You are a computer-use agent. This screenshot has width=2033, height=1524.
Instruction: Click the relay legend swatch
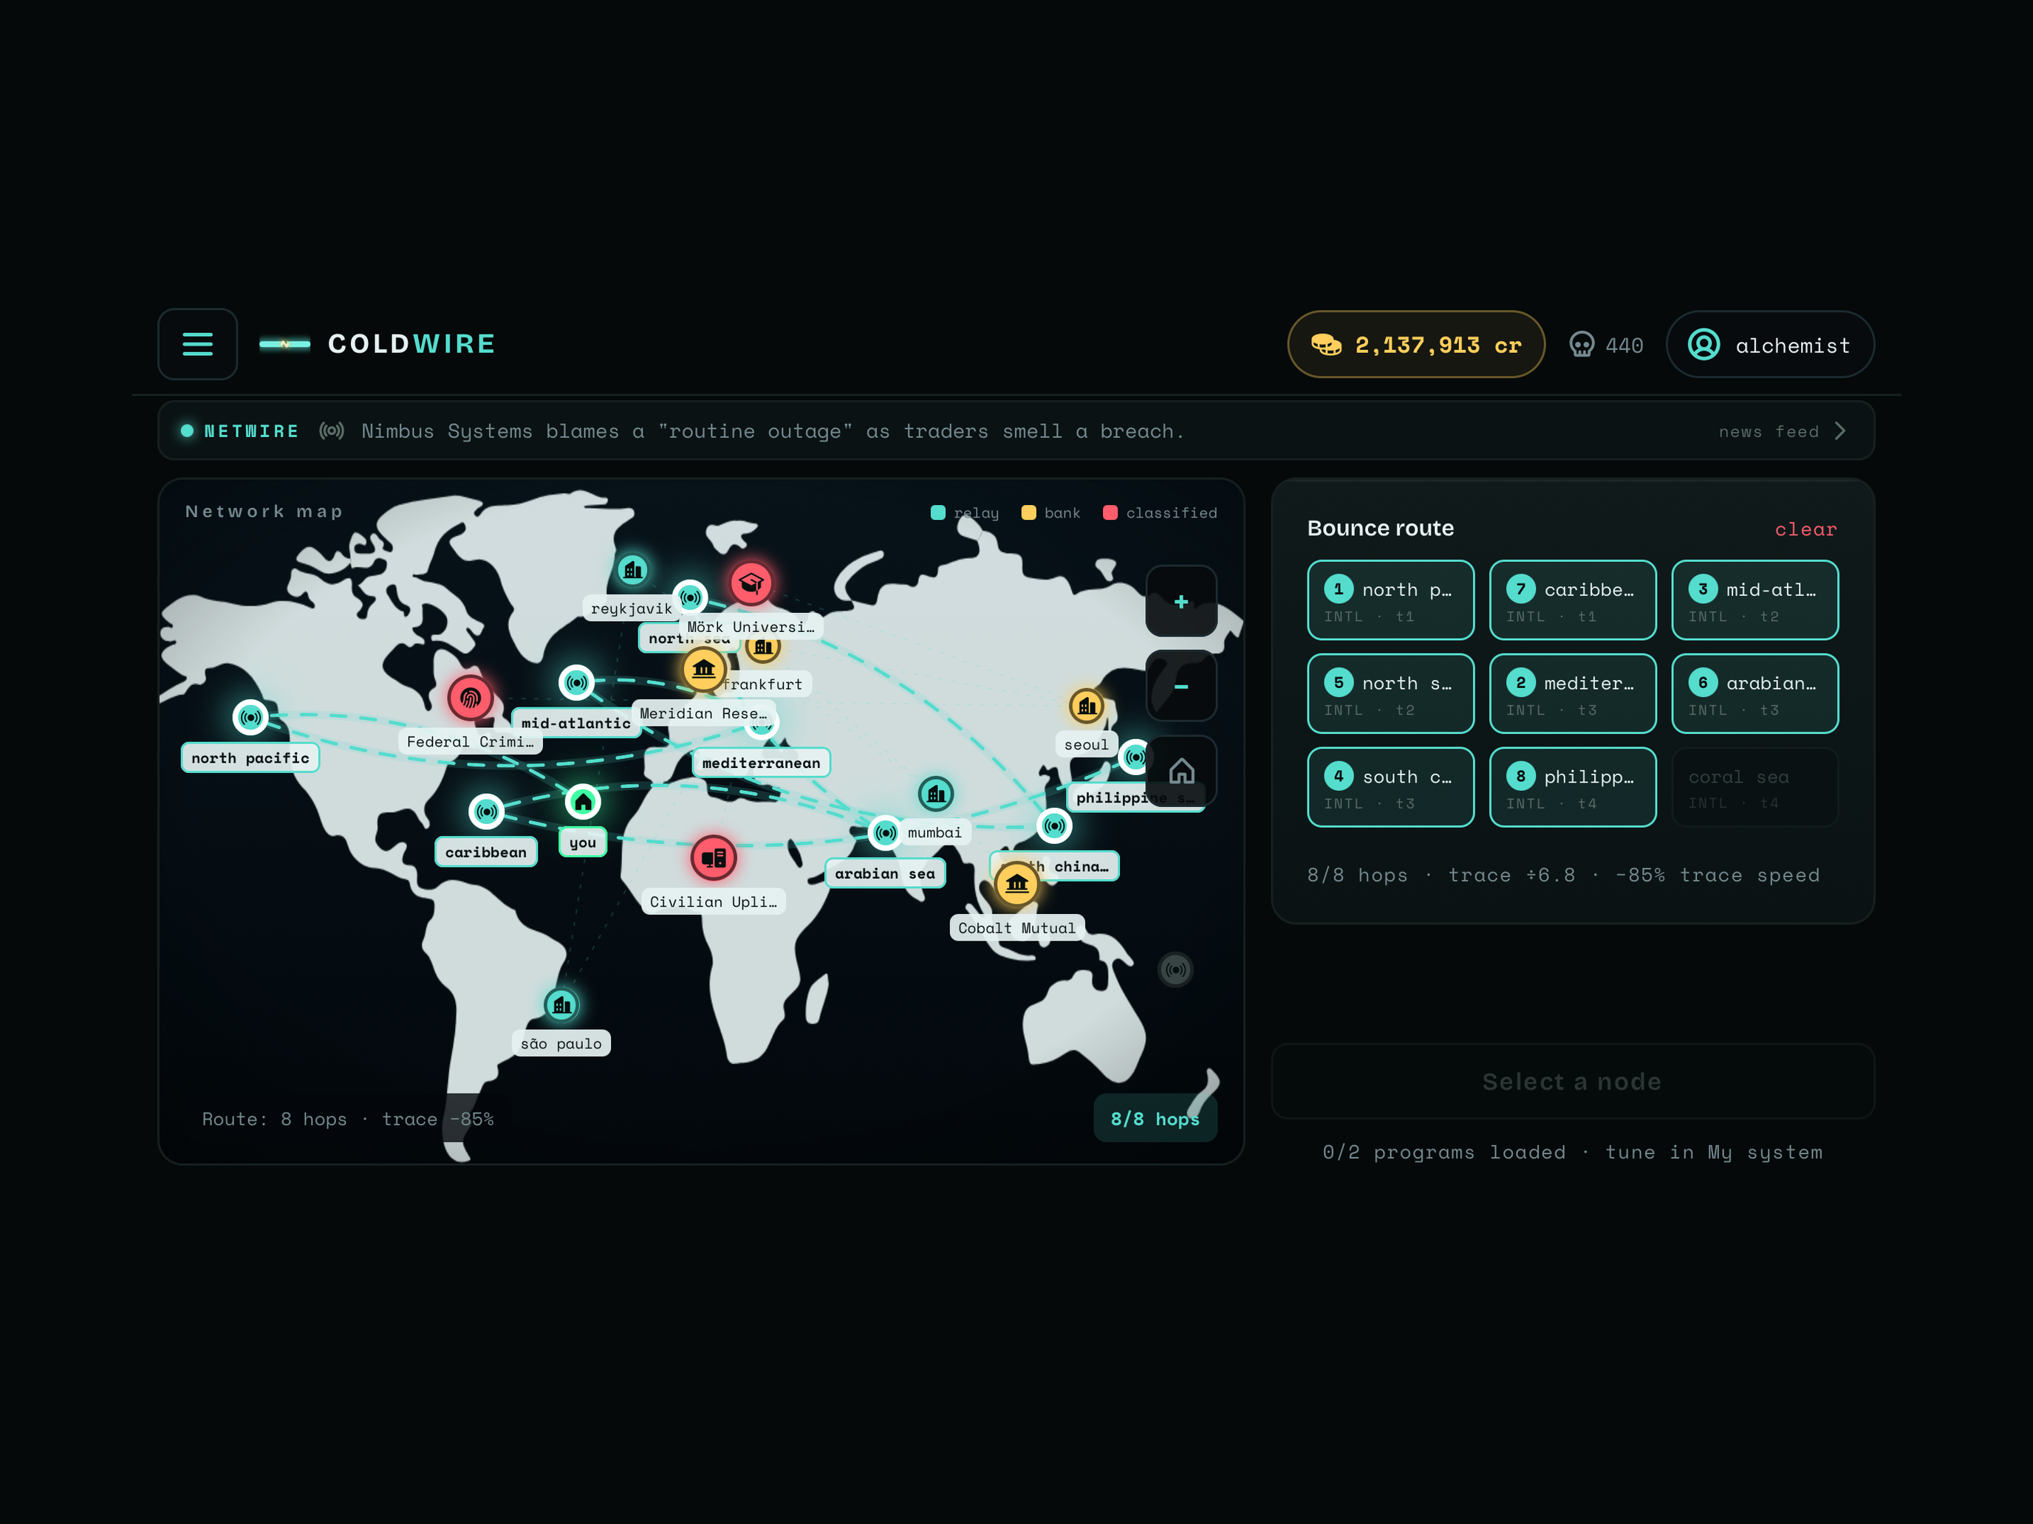pos(937,512)
